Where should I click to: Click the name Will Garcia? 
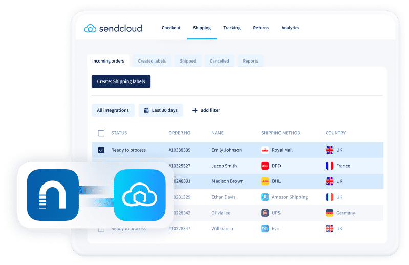coord(222,229)
